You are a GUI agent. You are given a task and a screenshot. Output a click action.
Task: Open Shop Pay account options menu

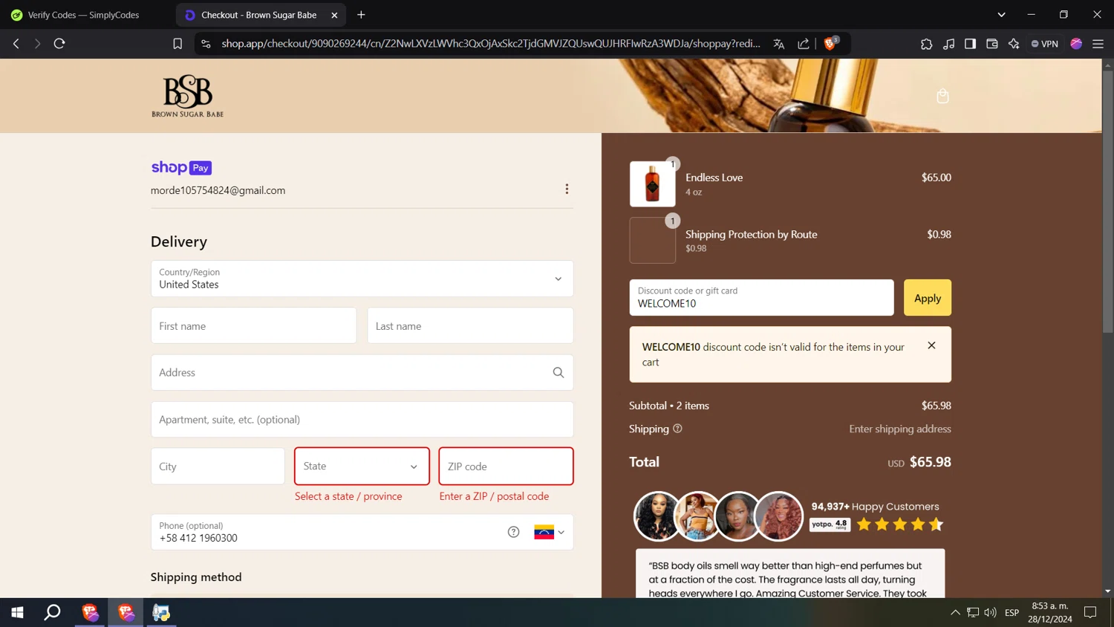click(567, 189)
